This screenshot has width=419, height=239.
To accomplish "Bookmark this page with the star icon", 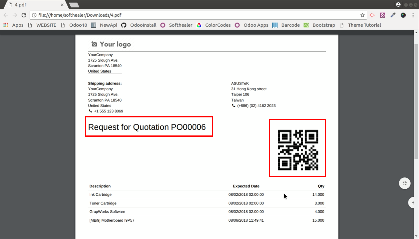I will click(x=363, y=15).
